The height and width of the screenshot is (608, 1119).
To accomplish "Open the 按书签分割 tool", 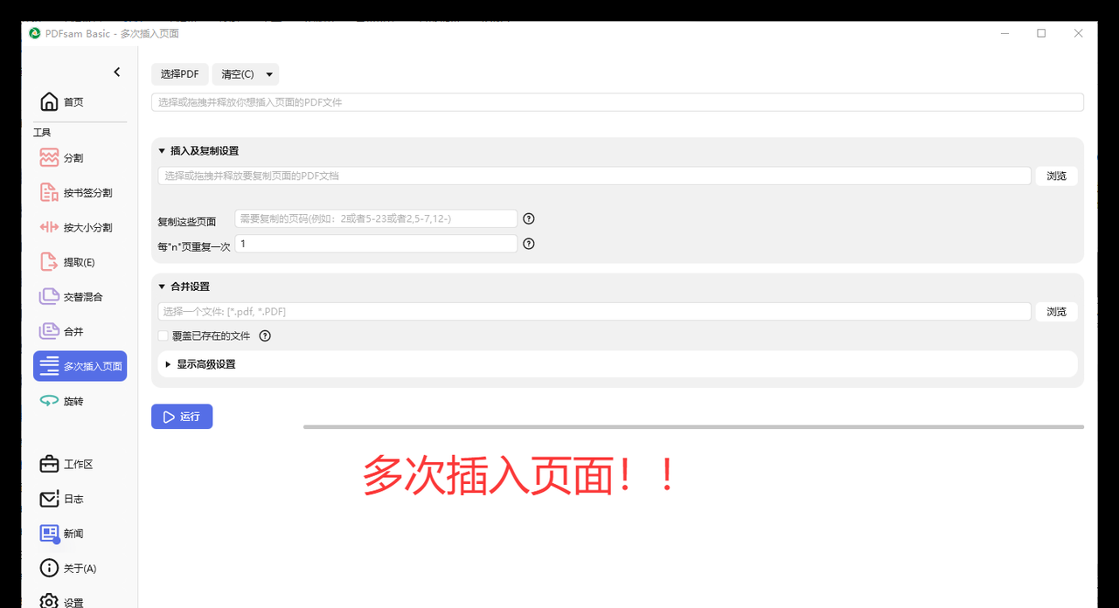I will [x=80, y=192].
